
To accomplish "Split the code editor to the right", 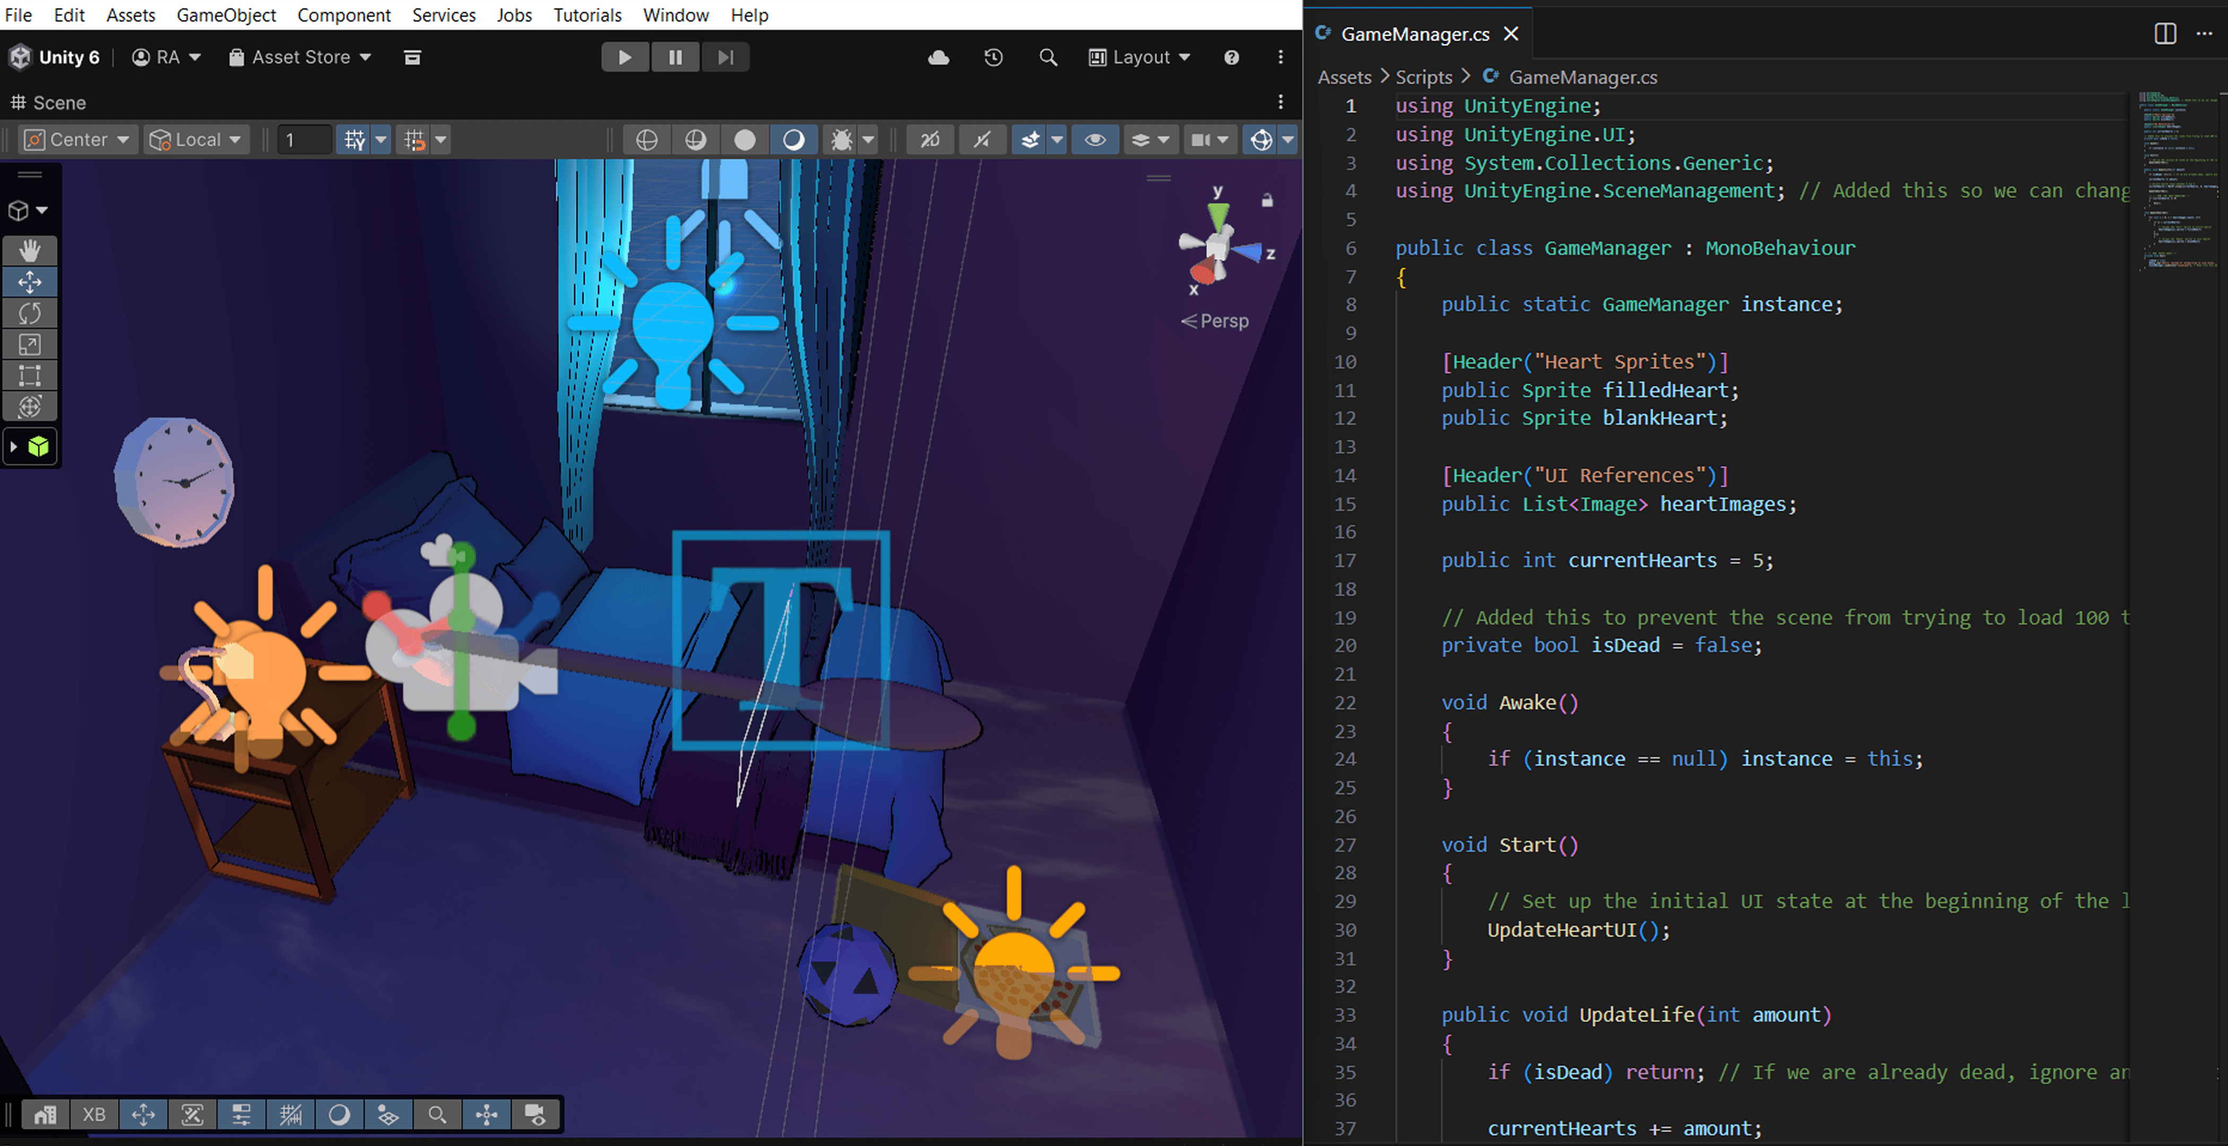I will (x=2165, y=34).
